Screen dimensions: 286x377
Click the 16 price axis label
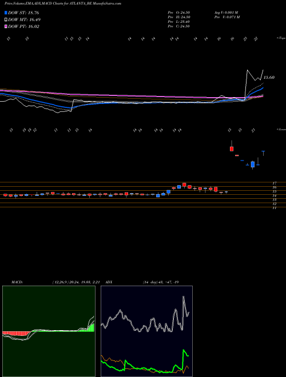click(x=275, y=187)
